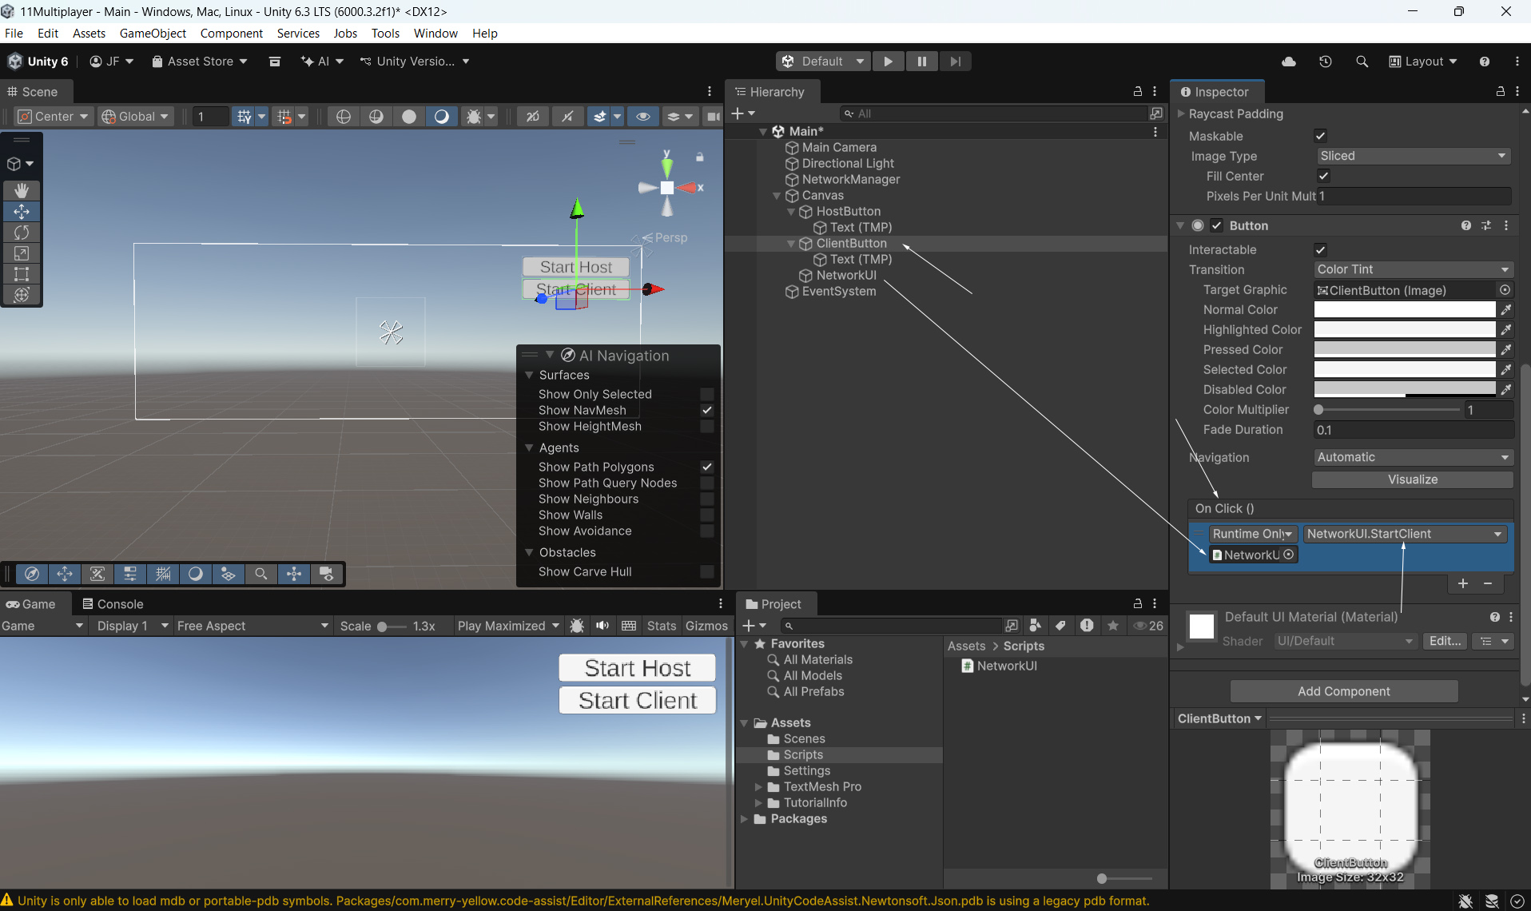Click the global search magnifier icon
The width and height of the screenshot is (1531, 911).
(x=1362, y=62)
